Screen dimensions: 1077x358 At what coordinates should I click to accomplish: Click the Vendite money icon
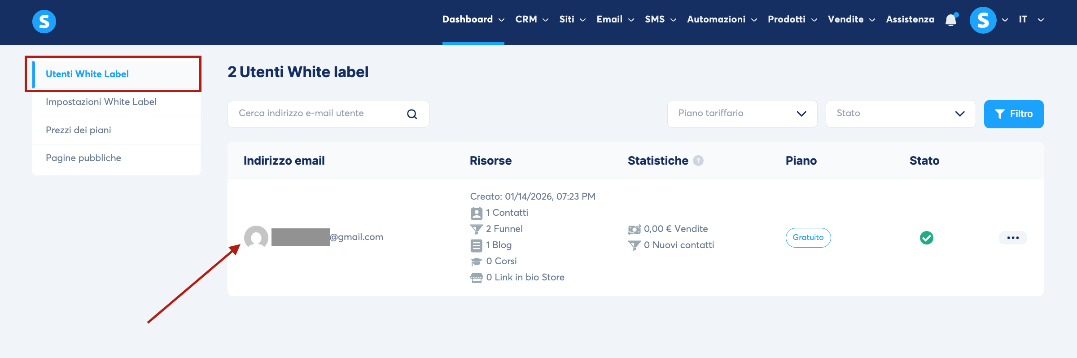(635, 229)
